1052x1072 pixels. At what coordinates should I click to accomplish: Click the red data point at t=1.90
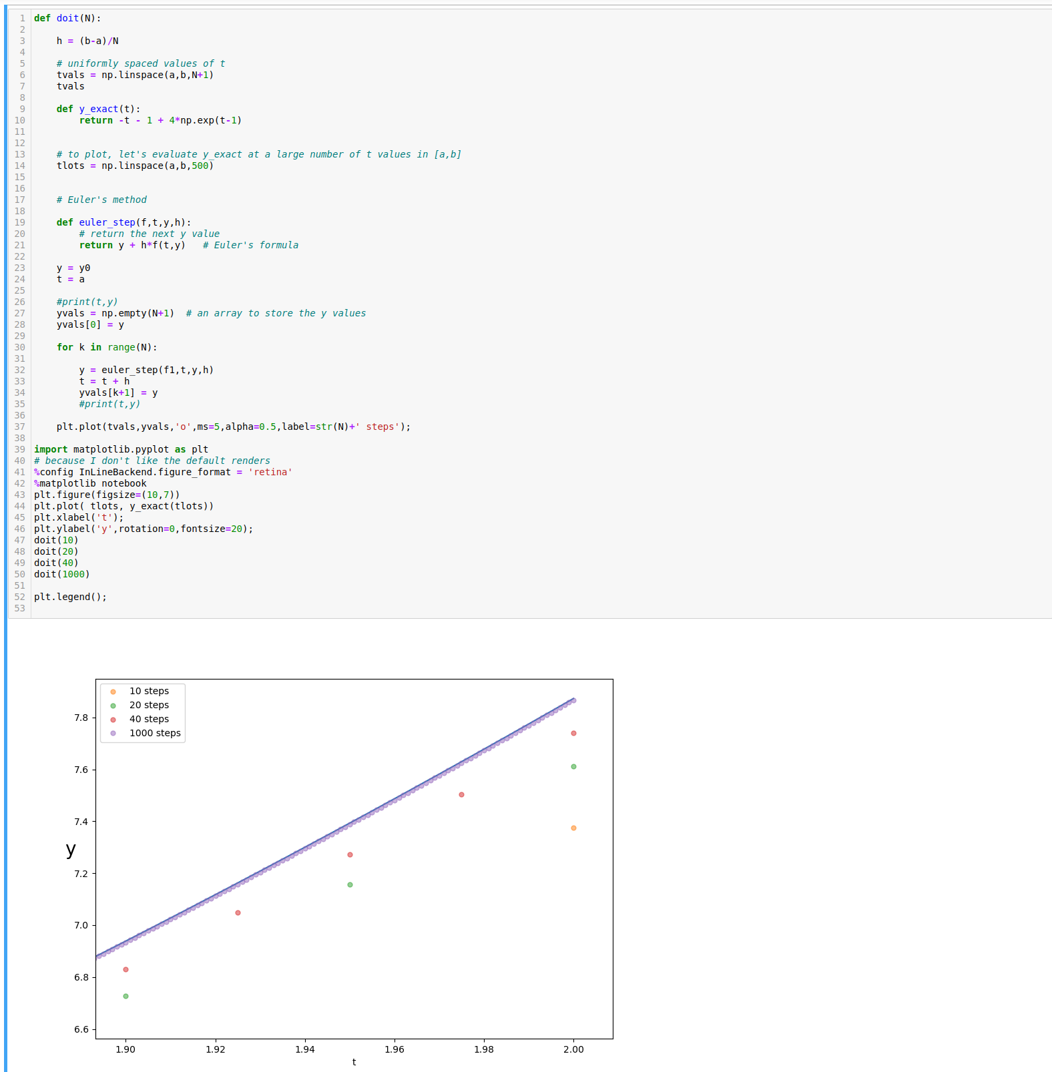[x=125, y=969]
